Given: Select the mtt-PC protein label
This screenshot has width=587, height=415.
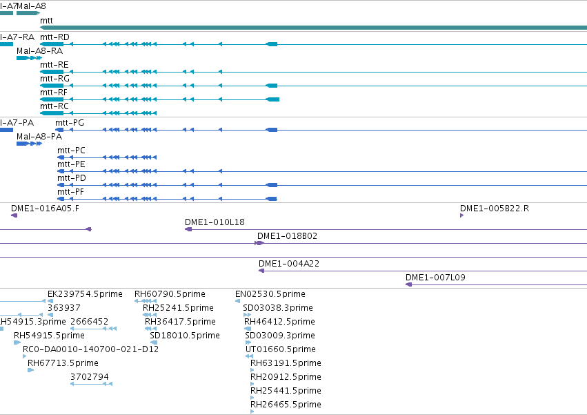Looking at the screenshot, I should click(x=71, y=151).
